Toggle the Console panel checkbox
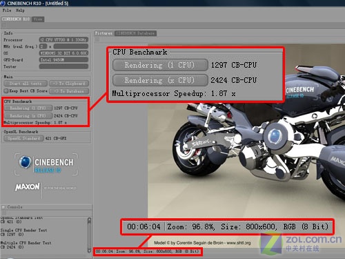 tap(3, 207)
